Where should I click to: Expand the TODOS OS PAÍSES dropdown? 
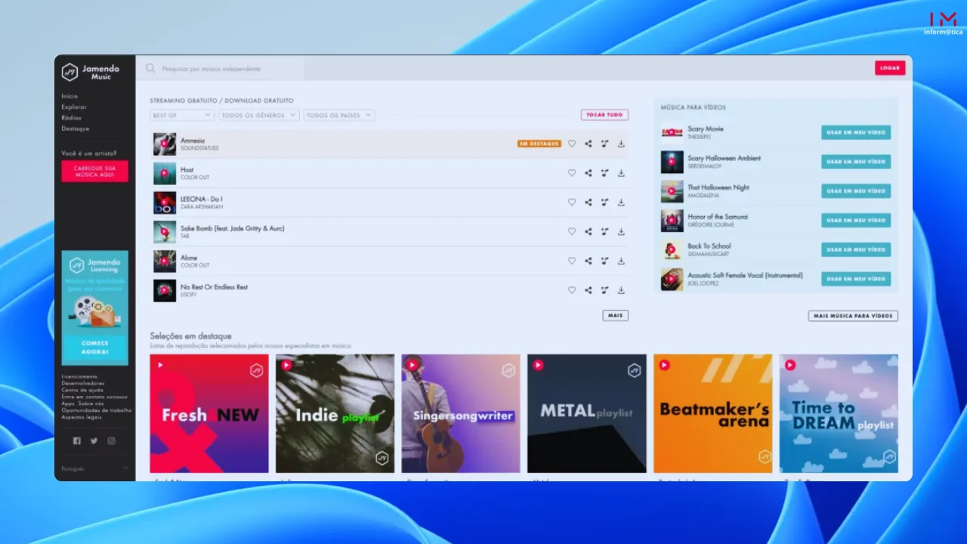(339, 116)
